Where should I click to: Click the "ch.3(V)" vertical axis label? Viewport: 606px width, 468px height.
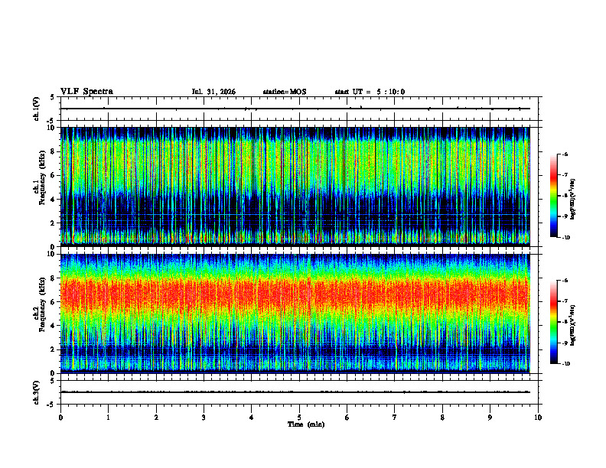(37, 392)
